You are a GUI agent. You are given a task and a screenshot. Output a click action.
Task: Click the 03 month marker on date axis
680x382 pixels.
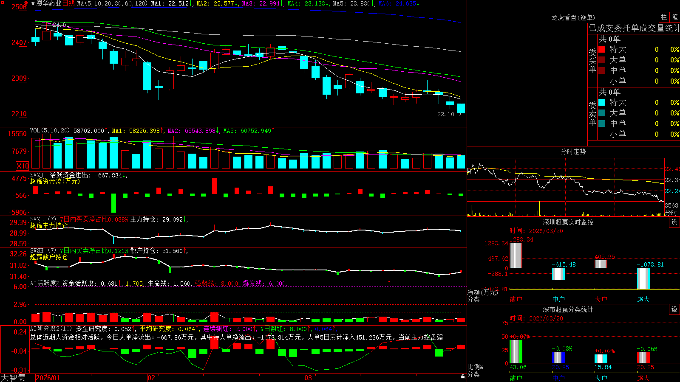click(308, 378)
